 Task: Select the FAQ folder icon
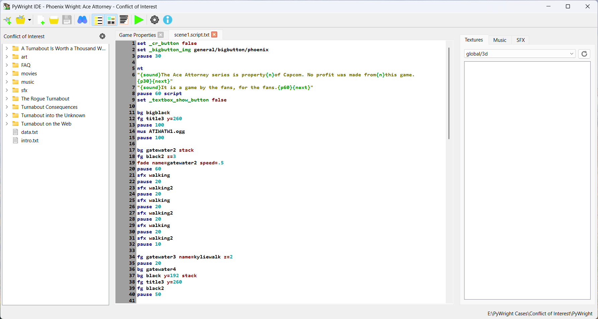click(x=15, y=65)
